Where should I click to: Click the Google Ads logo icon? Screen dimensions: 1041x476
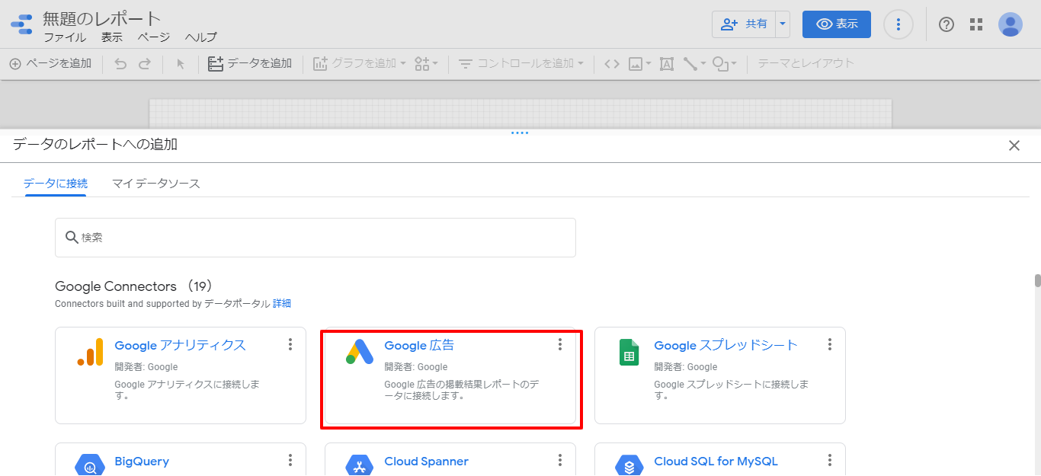[x=360, y=351]
